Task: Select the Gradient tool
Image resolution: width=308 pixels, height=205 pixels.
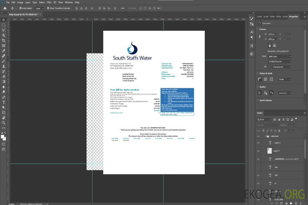Action: tap(3, 82)
